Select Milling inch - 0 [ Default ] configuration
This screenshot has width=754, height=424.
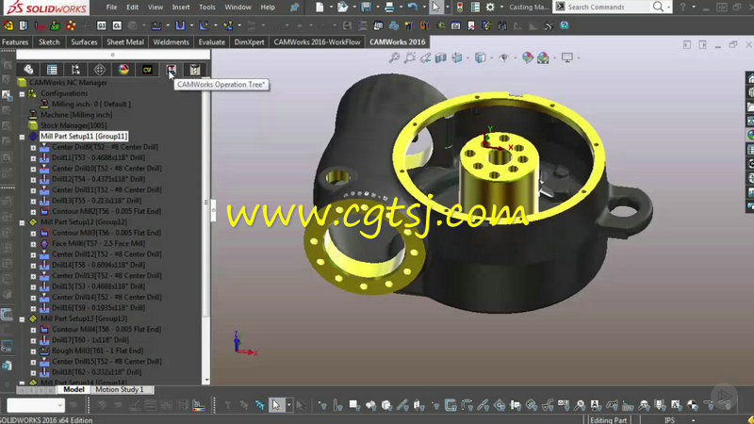pyautogui.click(x=90, y=105)
